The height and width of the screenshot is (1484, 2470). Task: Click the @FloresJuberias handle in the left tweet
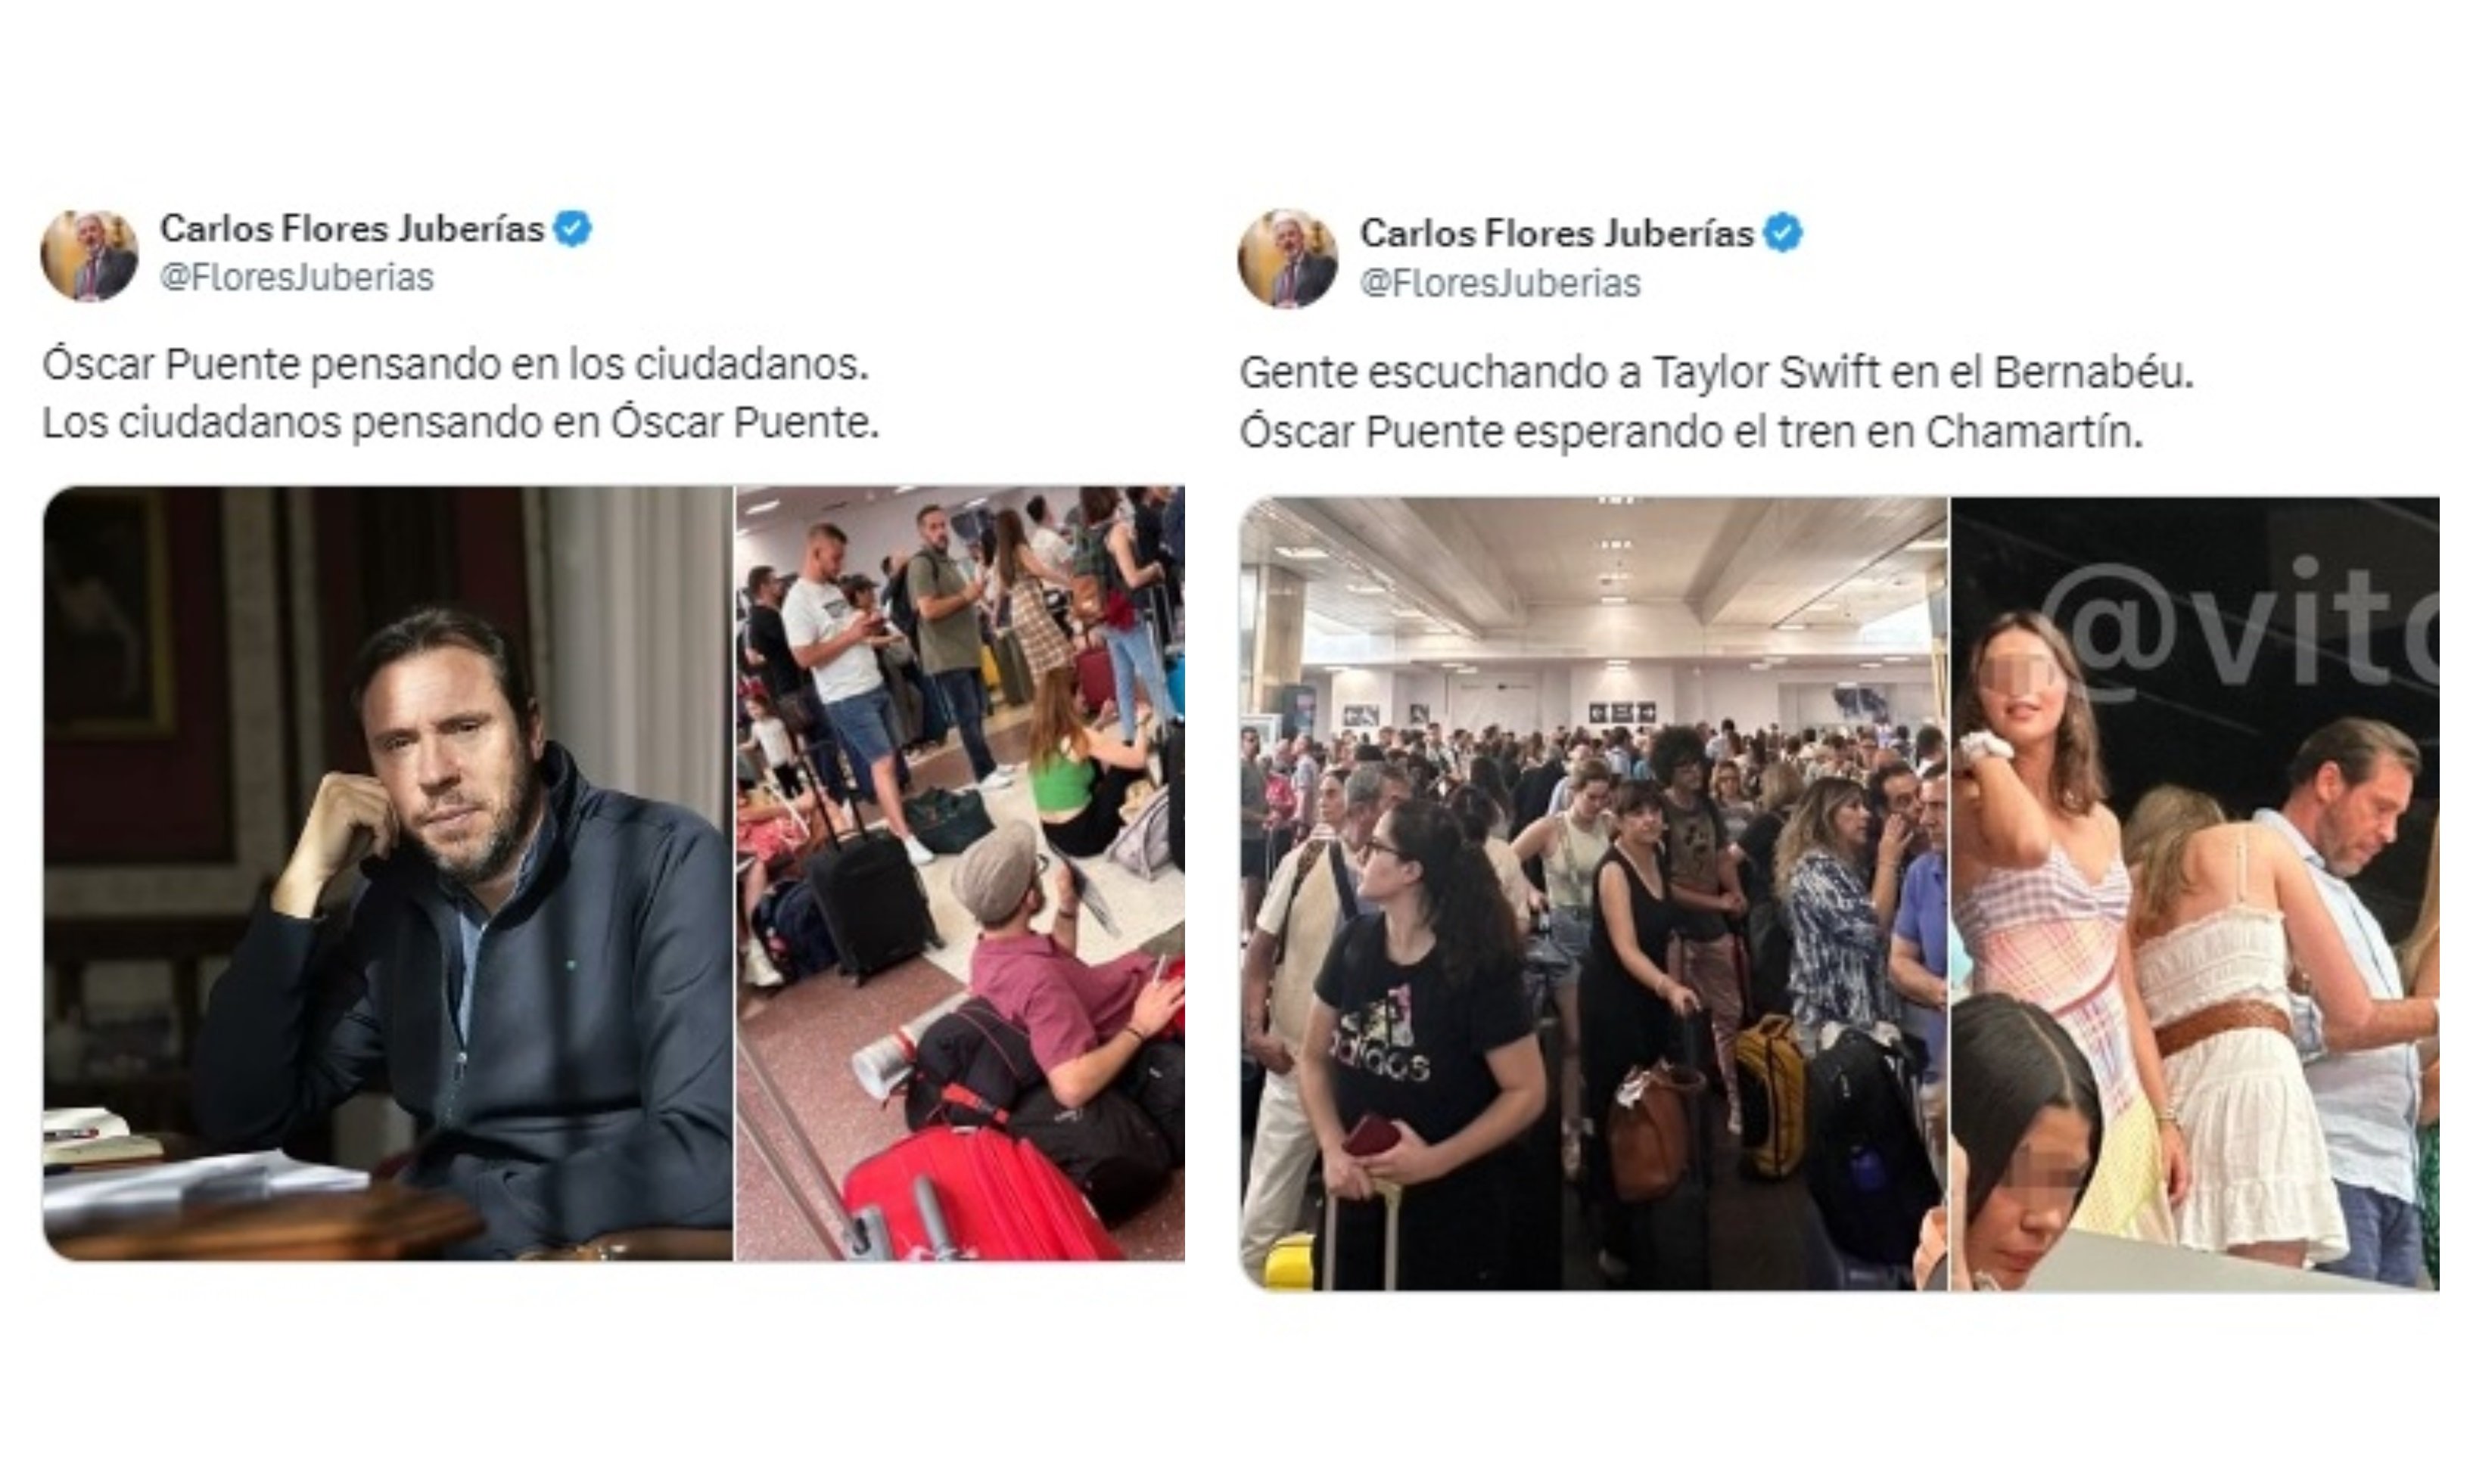(x=297, y=277)
